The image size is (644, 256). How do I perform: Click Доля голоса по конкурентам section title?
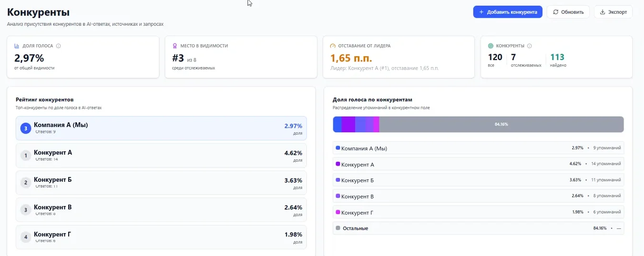pyautogui.click(x=372, y=99)
